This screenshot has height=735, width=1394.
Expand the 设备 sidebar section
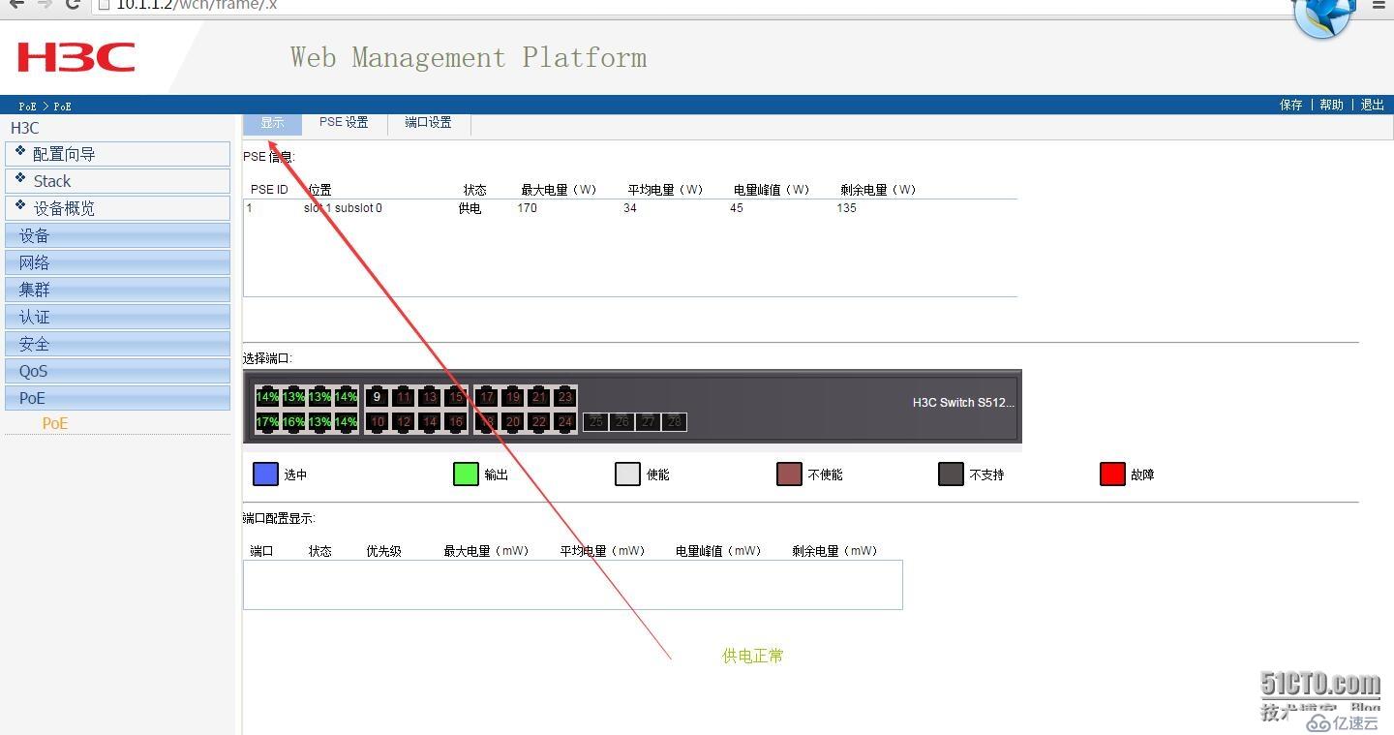tap(118, 235)
